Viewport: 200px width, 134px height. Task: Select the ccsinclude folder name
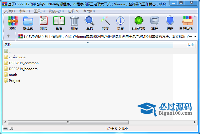17,57
